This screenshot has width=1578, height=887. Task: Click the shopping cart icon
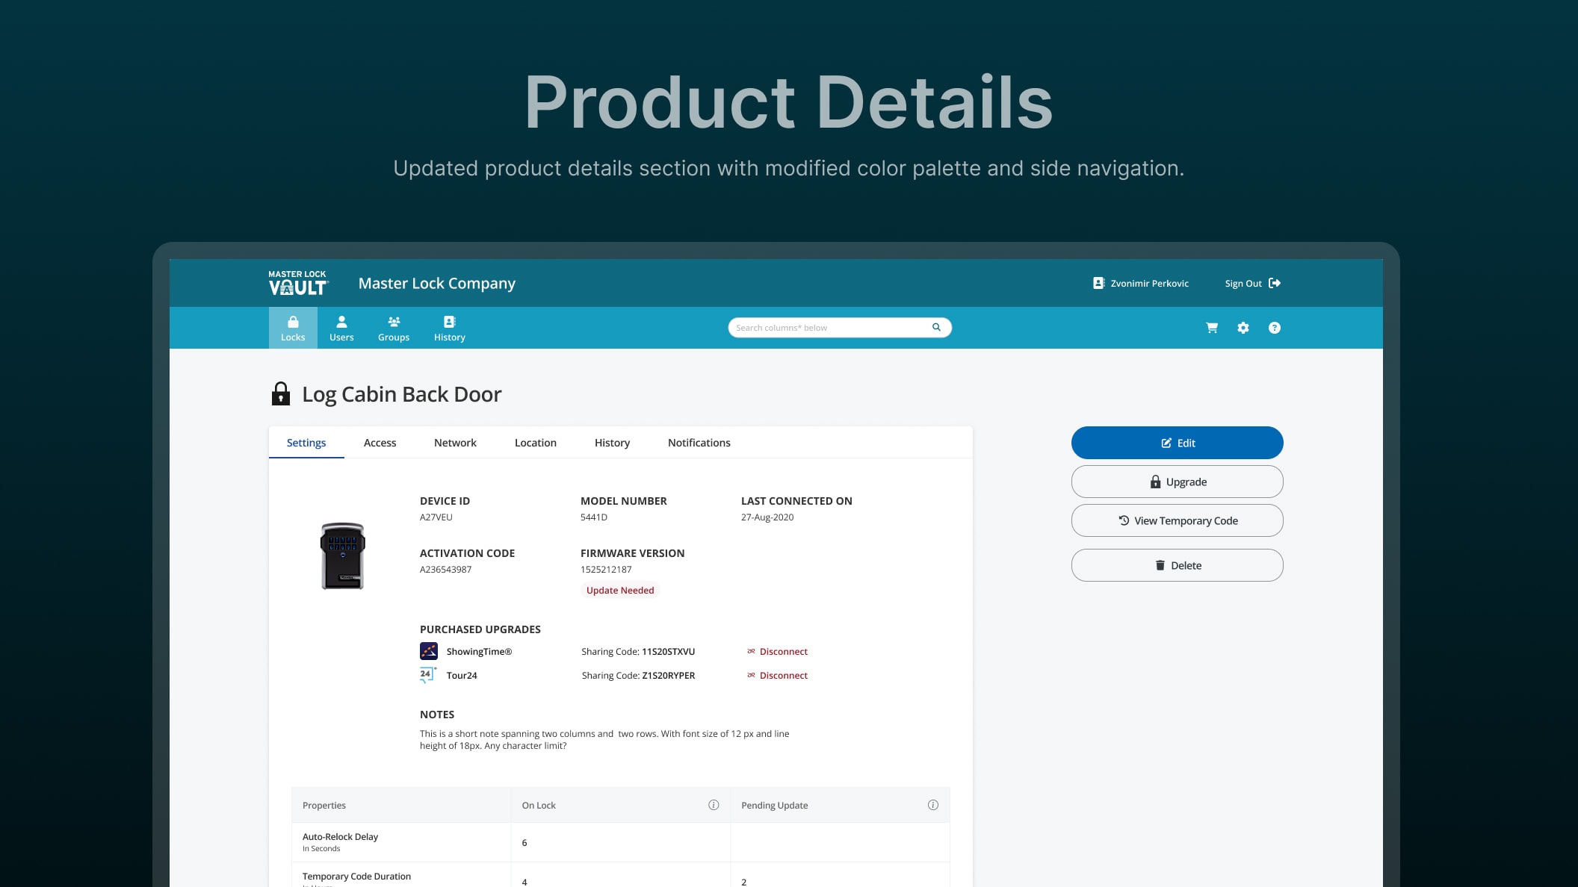(x=1212, y=328)
